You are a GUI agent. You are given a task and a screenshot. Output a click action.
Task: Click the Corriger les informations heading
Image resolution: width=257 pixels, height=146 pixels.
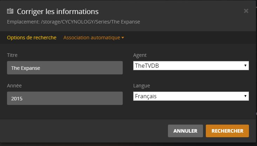58,12
